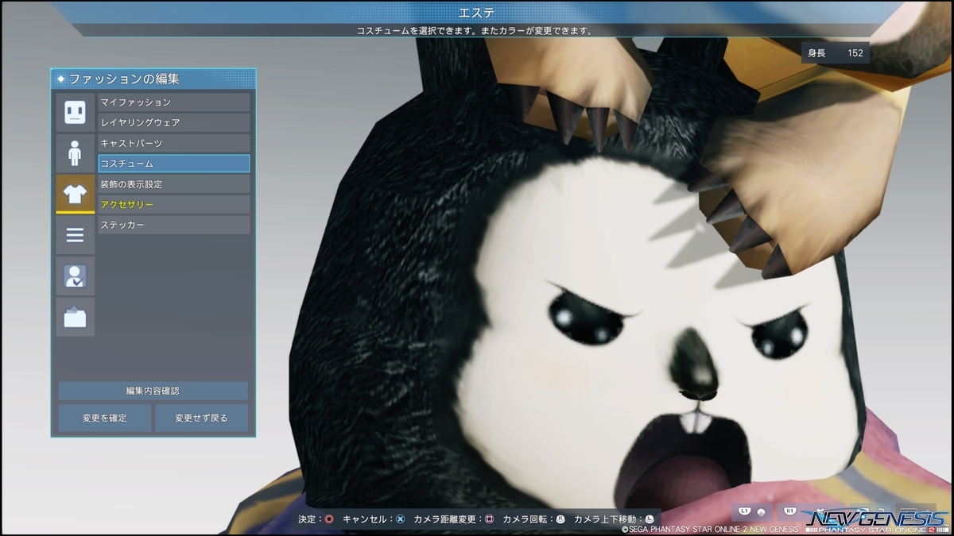Click the ファッションの編集 panel title
Viewport: 954px width, 536px height.
click(x=124, y=79)
